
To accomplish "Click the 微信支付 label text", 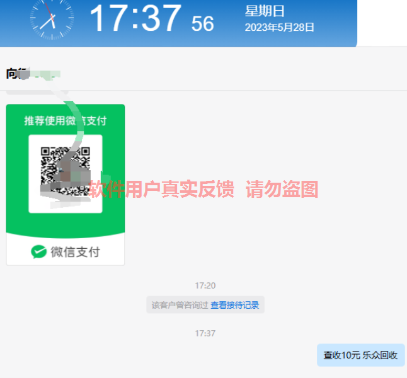I will coord(75,252).
